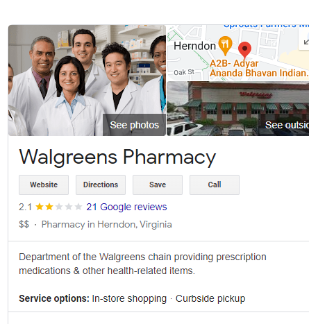Click the Walgreens Pharmacy title

pos(117,157)
